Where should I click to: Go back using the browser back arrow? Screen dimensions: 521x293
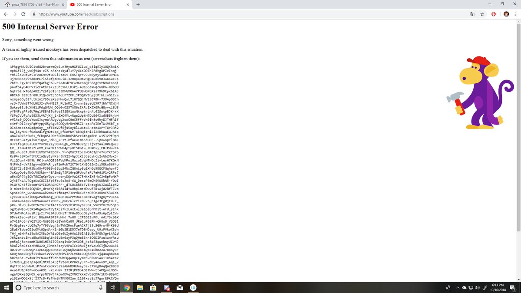[6, 14]
